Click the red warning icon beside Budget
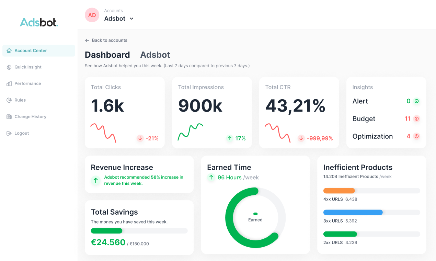 [416, 119]
